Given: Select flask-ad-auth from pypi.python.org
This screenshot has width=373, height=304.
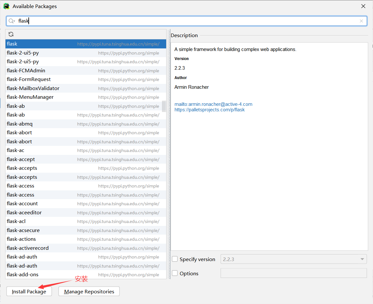Looking at the screenshot, I should (86, 257).
